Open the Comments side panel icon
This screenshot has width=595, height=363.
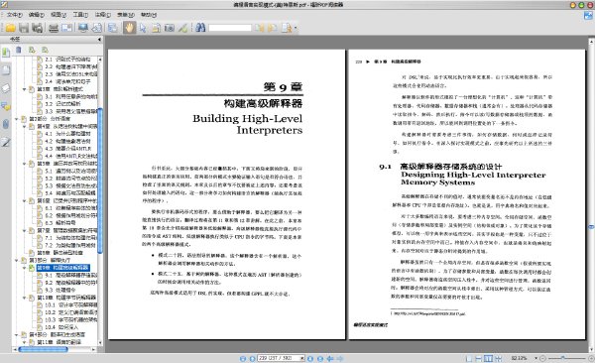6,106
